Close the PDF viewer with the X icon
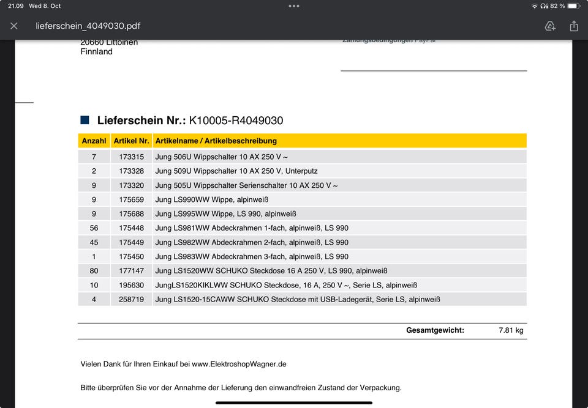The height and width of the screenshot is (408, 588). 14,26
